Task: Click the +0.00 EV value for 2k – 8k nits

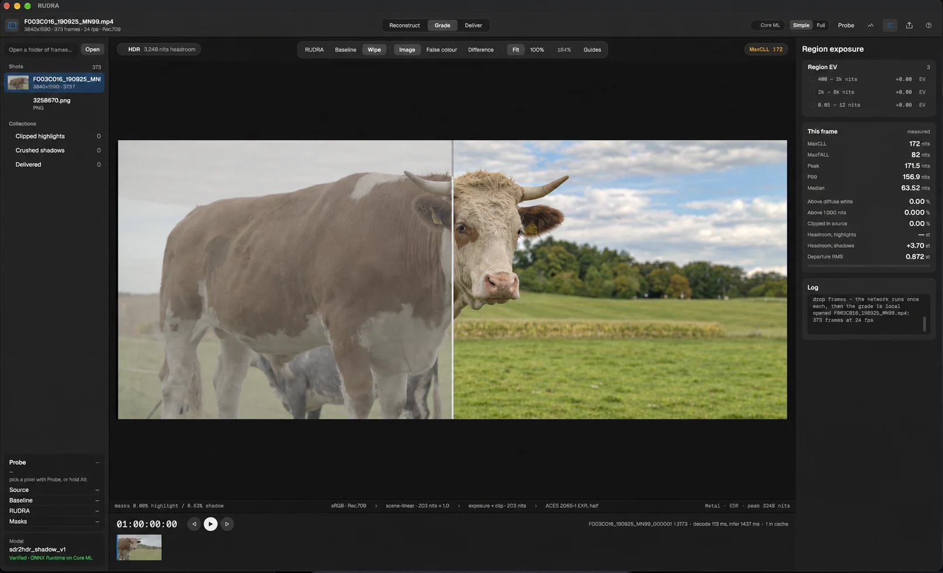Action: [x=903, y=92]
